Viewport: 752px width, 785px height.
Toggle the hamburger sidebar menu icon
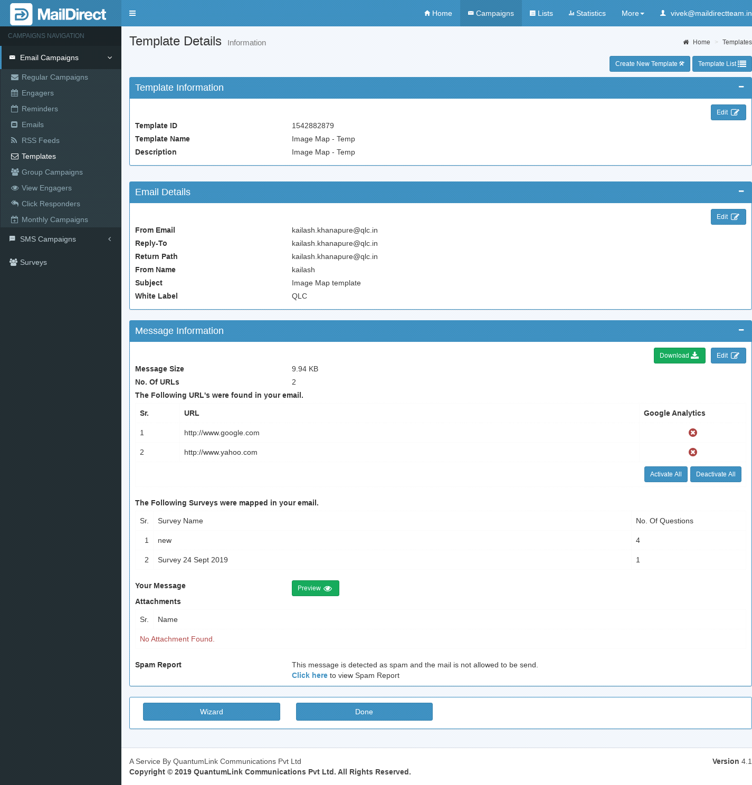pos(132,13)
